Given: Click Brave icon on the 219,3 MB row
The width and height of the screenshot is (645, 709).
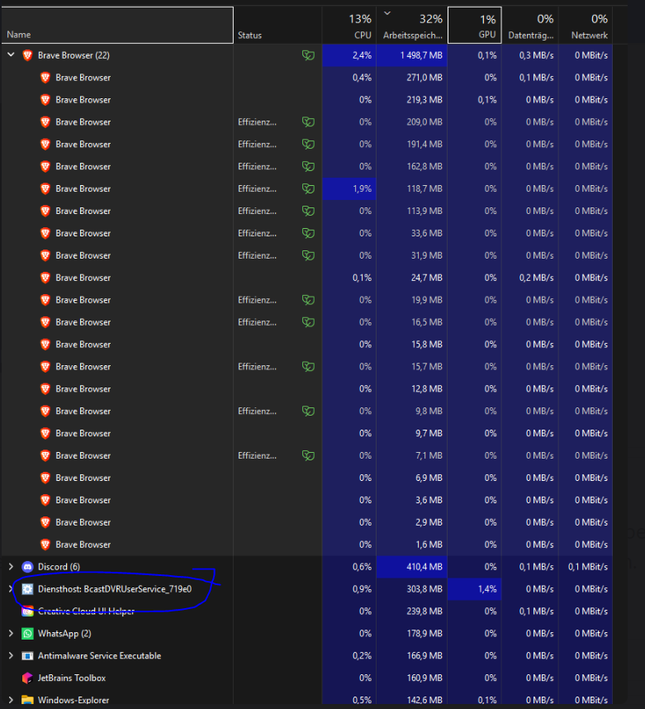Looking at the screenshot, I should point(45,99).
